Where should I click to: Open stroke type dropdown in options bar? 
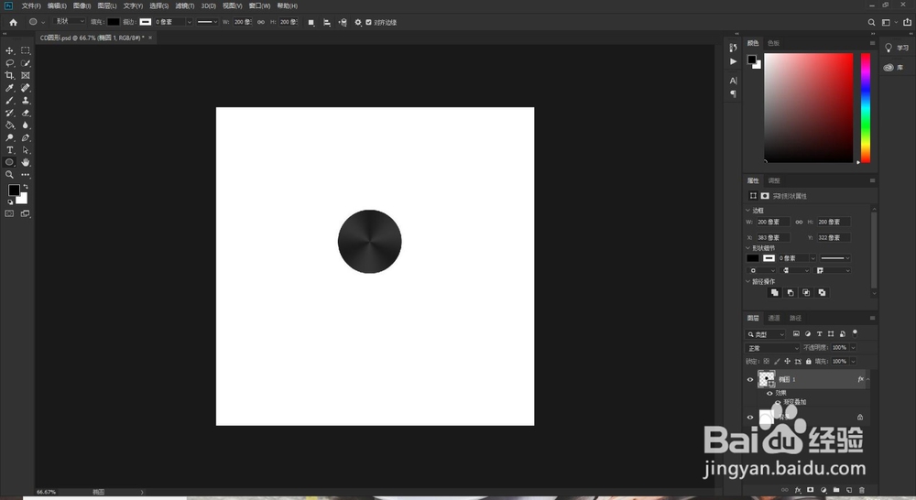207,22
